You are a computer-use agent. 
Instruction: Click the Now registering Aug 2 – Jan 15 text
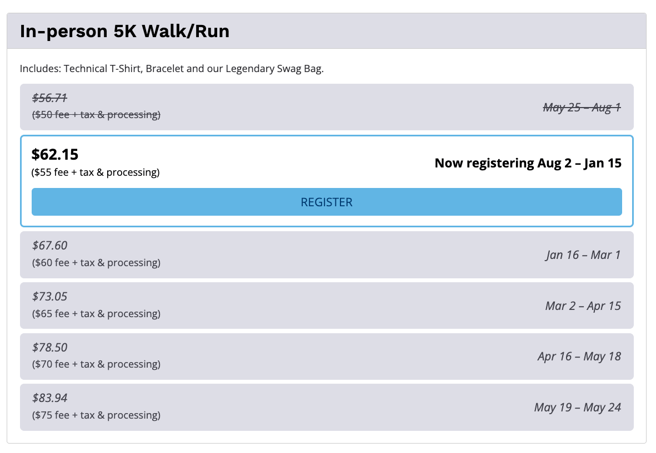tap(528, 163)
